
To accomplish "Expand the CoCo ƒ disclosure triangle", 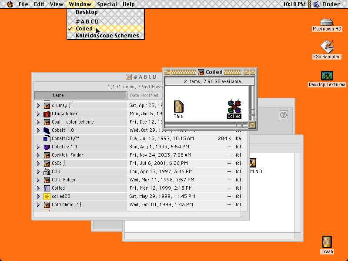I will (x=38, y=164).
